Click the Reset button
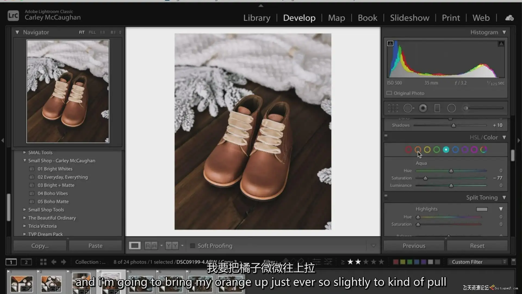The height and width of the screenshot is (294, 522). click(477, 246)
